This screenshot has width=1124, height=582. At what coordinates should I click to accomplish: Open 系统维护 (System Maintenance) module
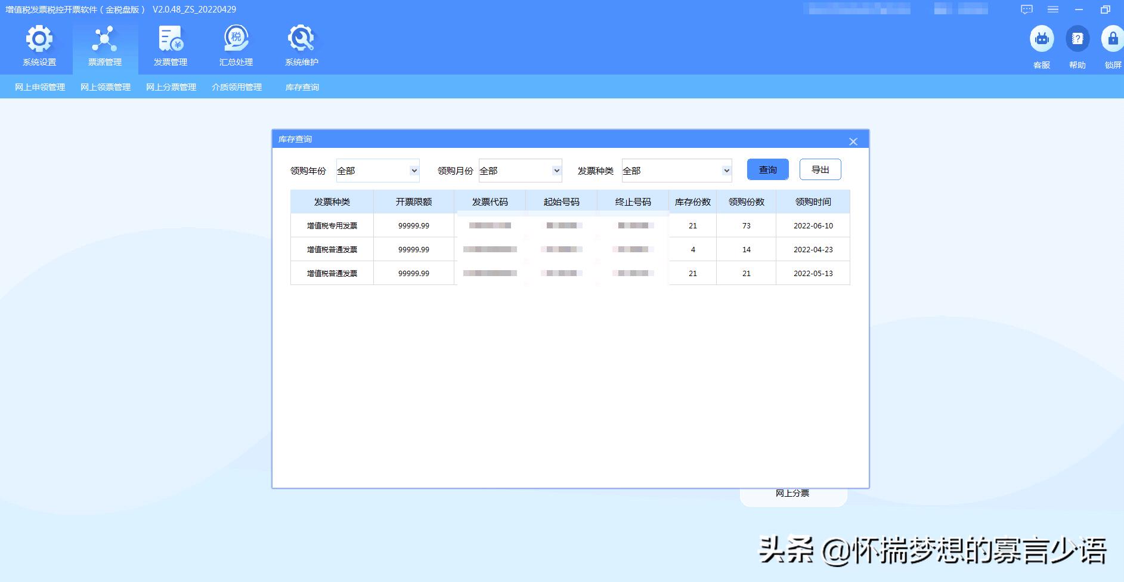pyautogui.click(x=302, y=45)
